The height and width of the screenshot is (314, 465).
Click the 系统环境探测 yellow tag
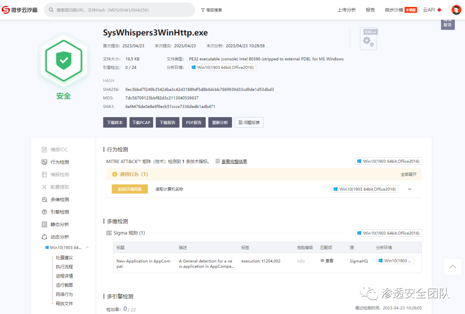pyautogui.click(x=130, y=189)
